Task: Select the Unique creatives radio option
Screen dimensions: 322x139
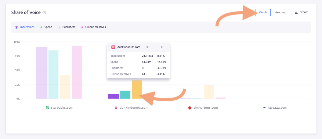Action: pos(82,27)
